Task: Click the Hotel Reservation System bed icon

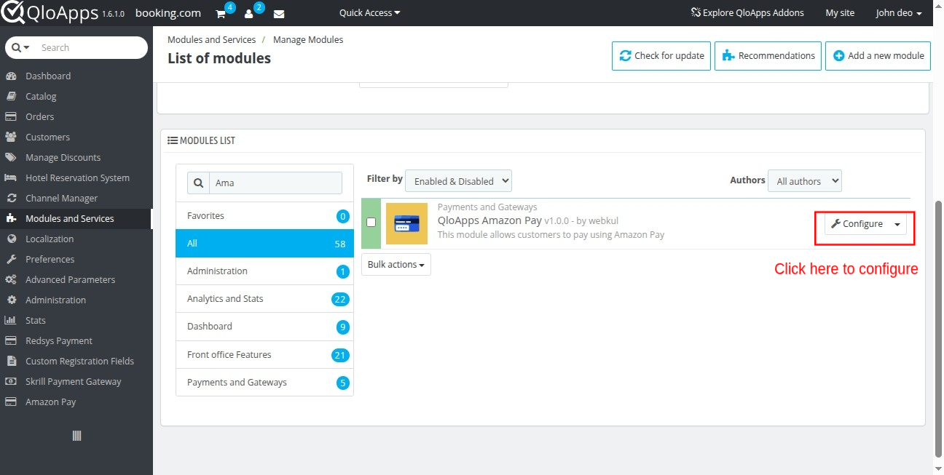Action: coord(11,177)
